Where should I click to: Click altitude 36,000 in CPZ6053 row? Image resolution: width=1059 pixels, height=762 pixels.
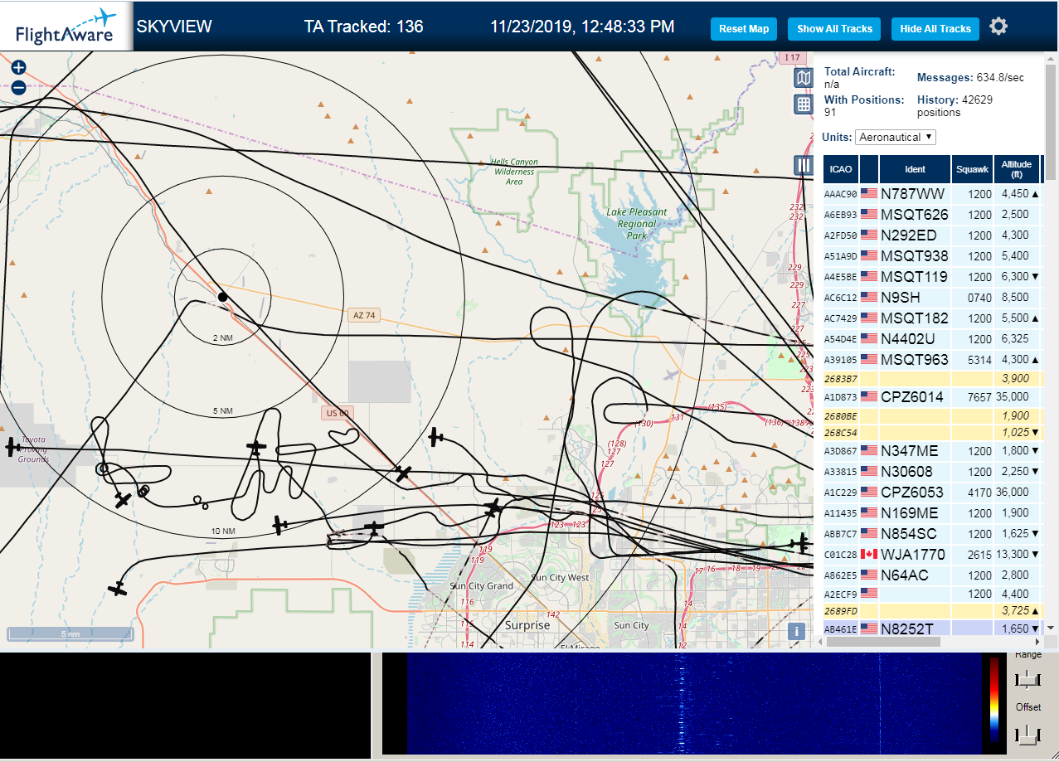click(x=1012, y=493)
